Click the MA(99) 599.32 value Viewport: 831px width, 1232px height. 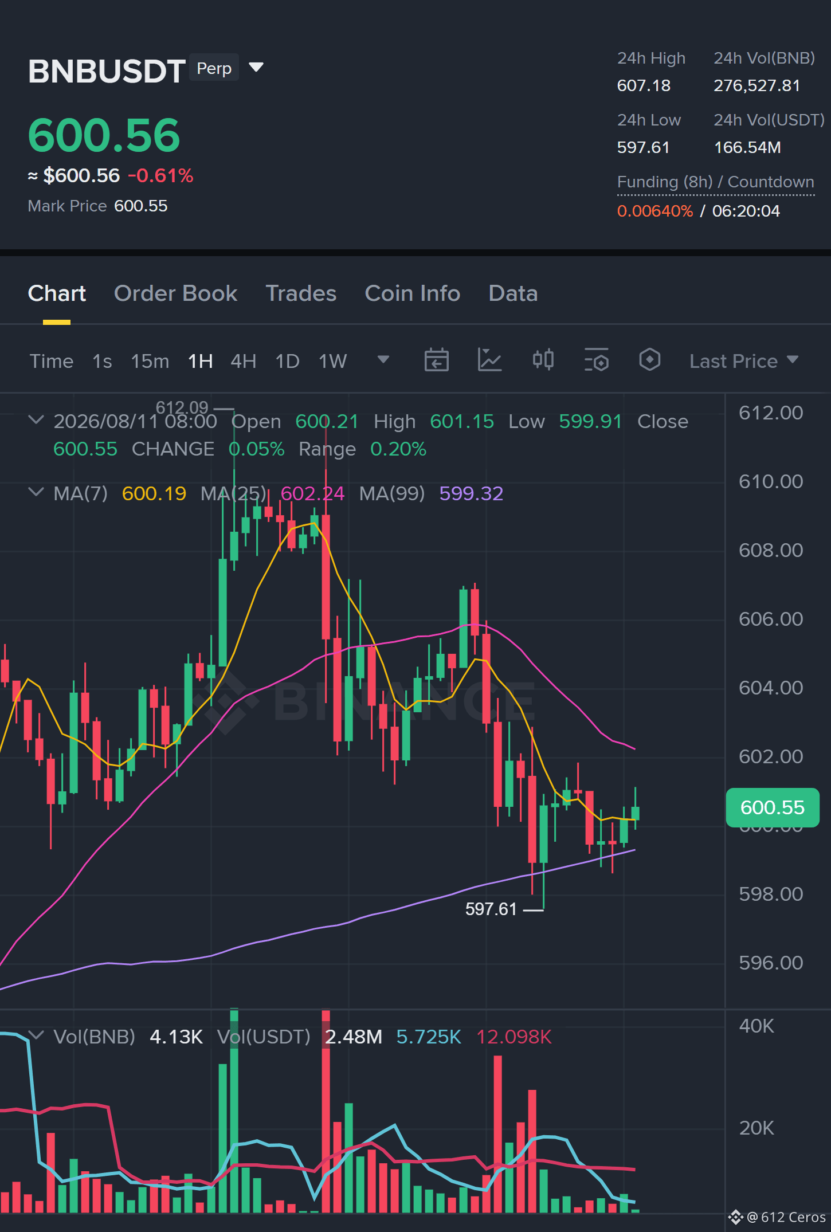click(x=471, y=493)
